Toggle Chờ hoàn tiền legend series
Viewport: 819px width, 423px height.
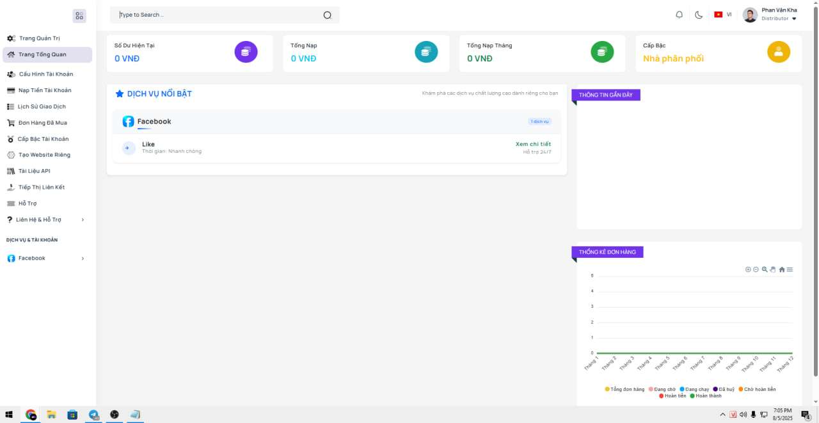(x=757, y=389)
